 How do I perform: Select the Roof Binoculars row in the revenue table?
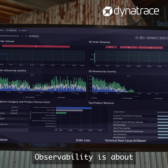(140, 137)
